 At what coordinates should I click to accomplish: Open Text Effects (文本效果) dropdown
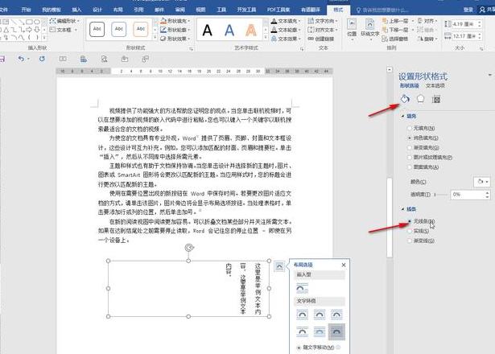[286, 39]
